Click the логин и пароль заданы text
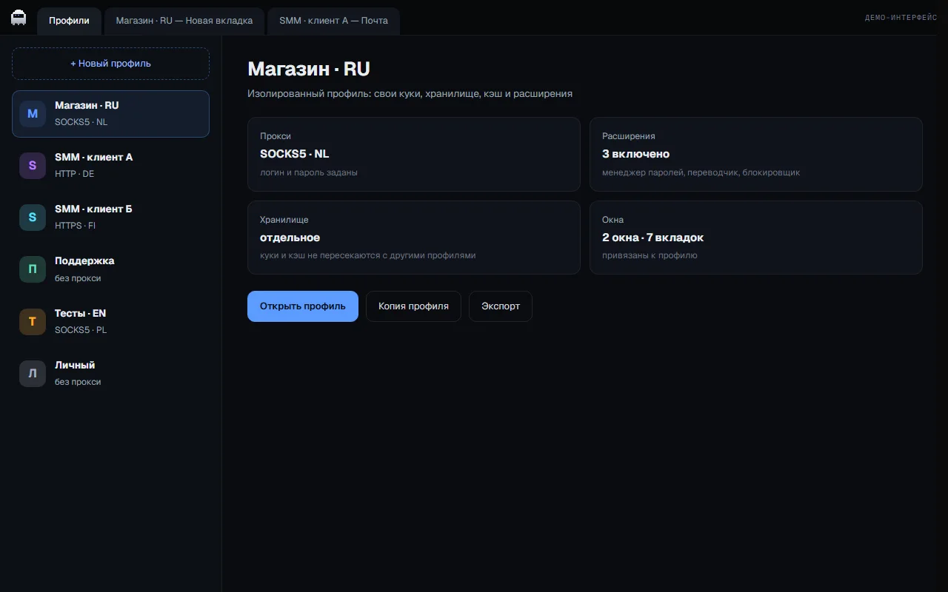 click(309, 172)
